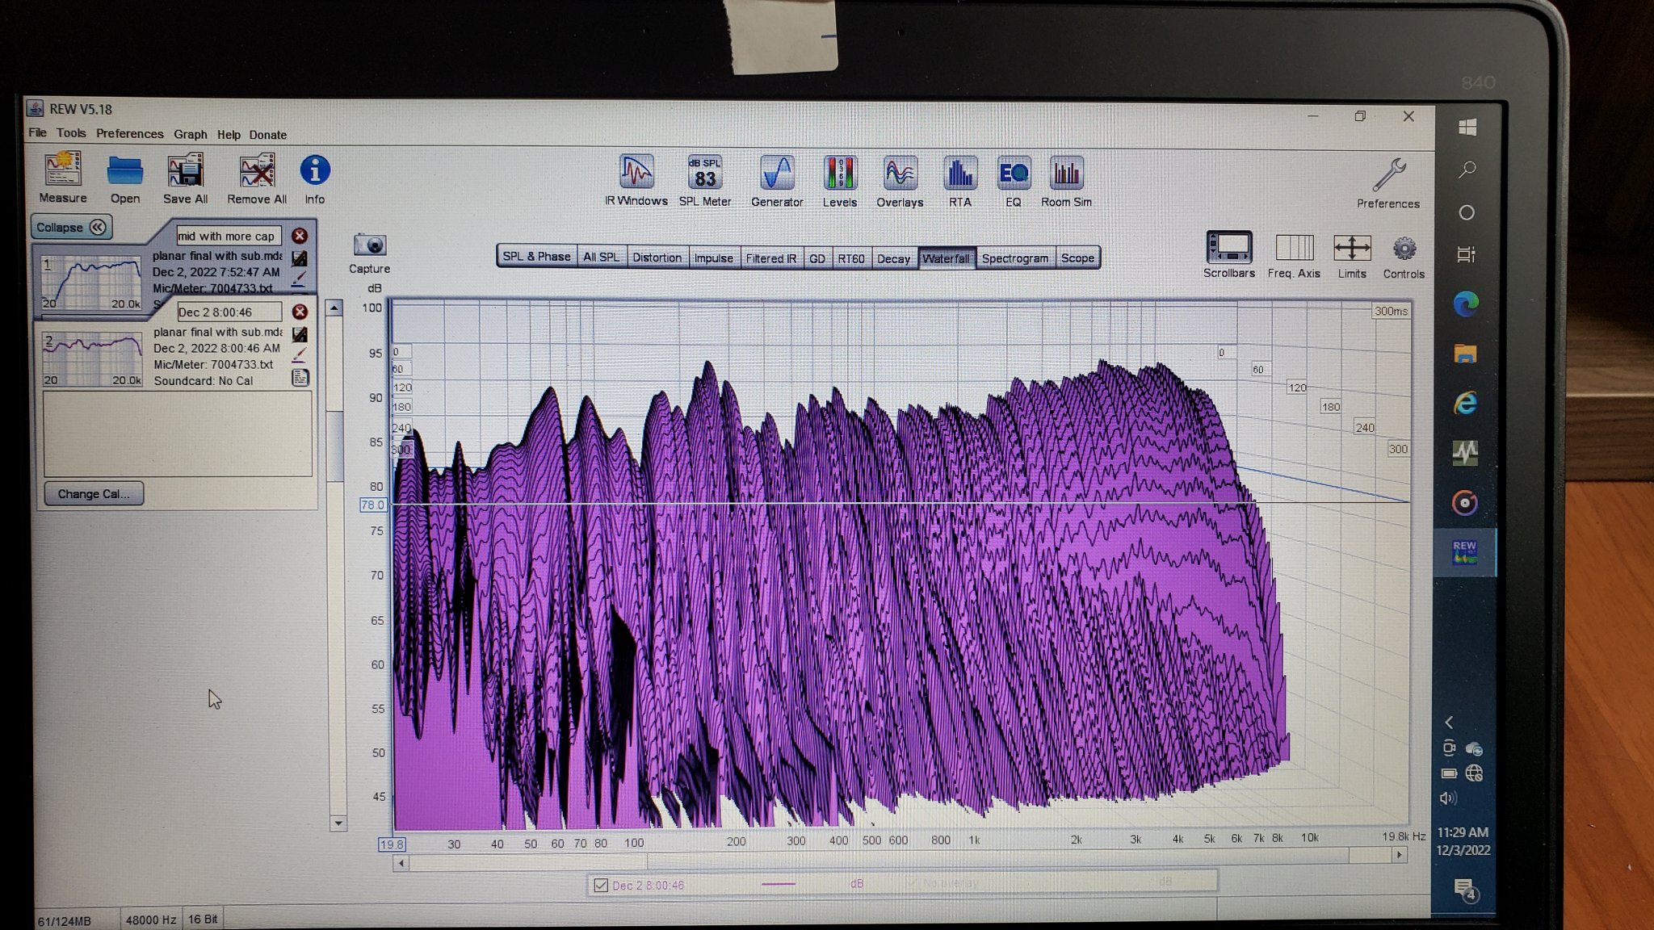The image size is (1654, 930).
Task: Switch to Distortion graph tab
Action: (x=657, y=258)
